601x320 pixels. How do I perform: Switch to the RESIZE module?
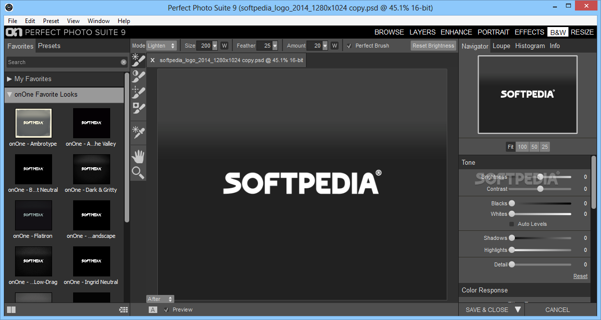(582, 32)
